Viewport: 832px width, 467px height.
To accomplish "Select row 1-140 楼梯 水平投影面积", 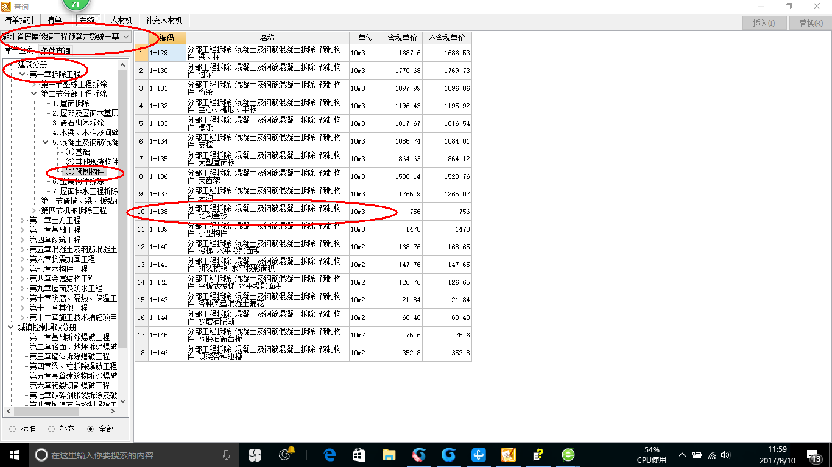I will pyautogui.click(x=303, y=247).
